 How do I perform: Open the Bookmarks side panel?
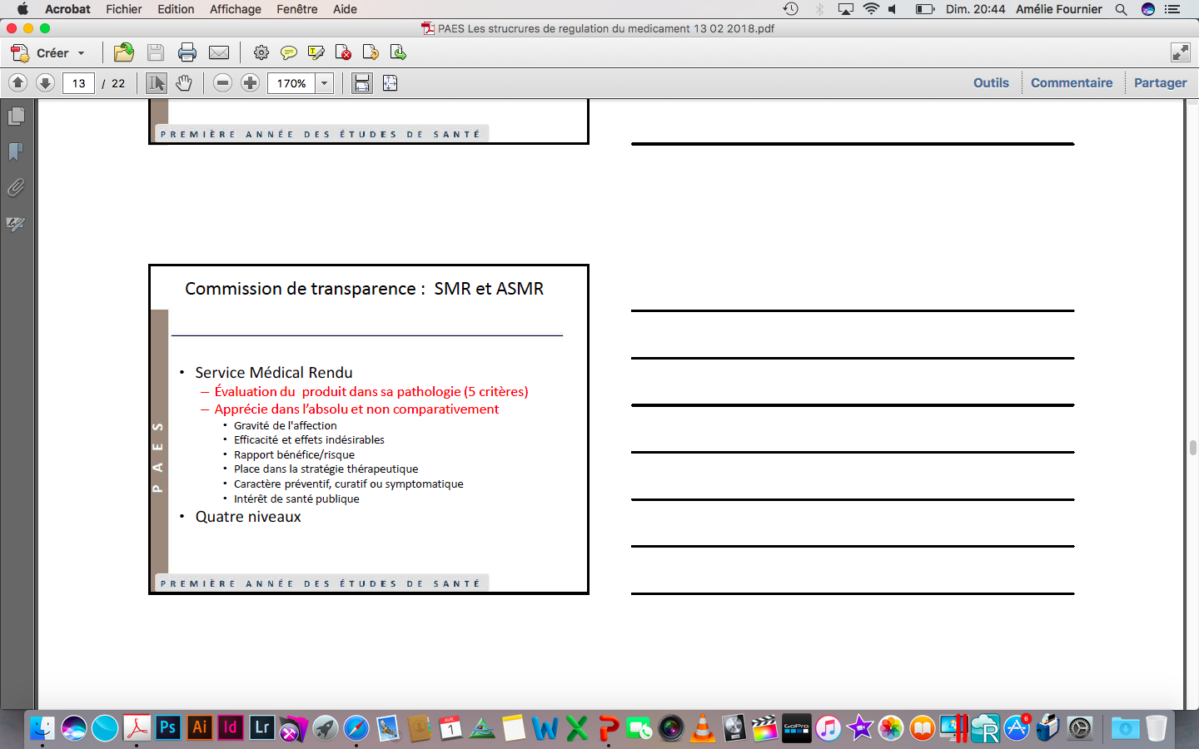pos(16,151)
